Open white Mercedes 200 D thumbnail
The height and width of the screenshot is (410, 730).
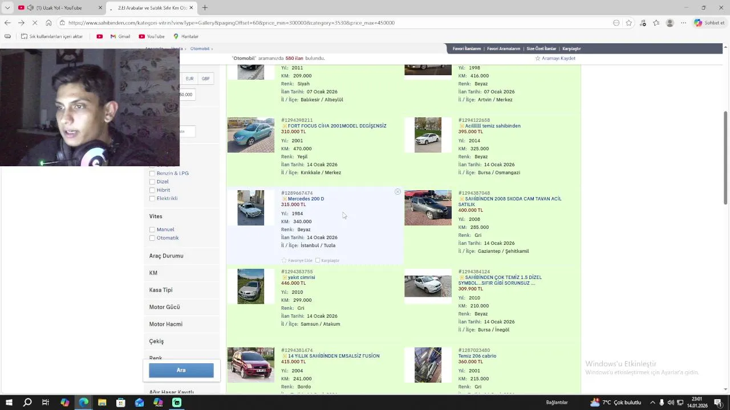(x=251, y=208)
